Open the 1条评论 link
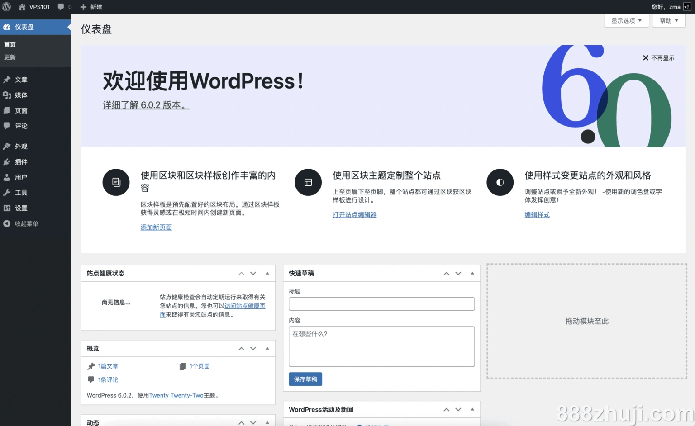Image resolution: width=695 pixels, height=426 pixels. pos(108,380)
